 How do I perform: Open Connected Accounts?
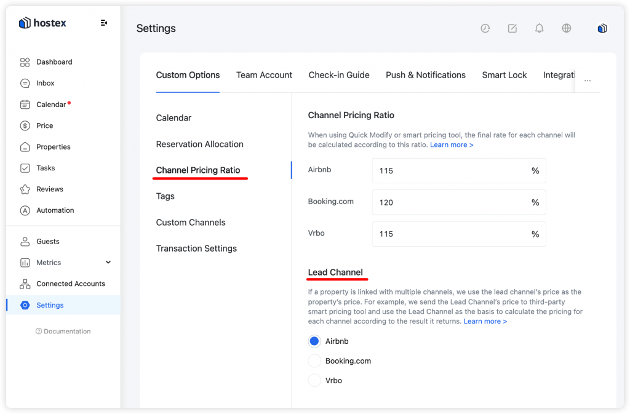pyautogui.click(x=70, y=284)
